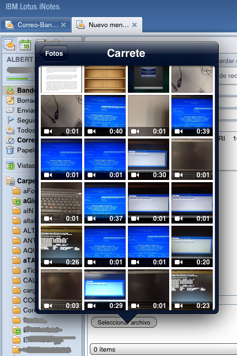The width and height of the screenshot is (237, 356).
Task: Click the 0 ítems status field
Action: click(x=163, y=349)
